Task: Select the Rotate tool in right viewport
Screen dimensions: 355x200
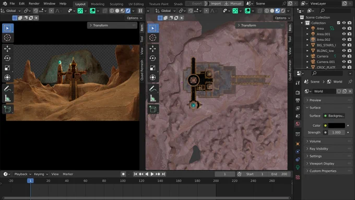Action: tap(153, 58)
